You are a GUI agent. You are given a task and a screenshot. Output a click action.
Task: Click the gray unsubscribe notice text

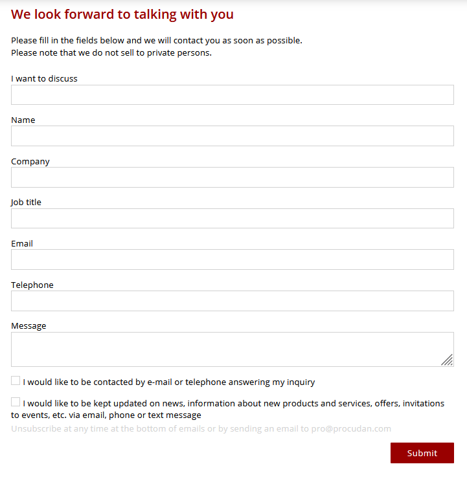(201, 429)
